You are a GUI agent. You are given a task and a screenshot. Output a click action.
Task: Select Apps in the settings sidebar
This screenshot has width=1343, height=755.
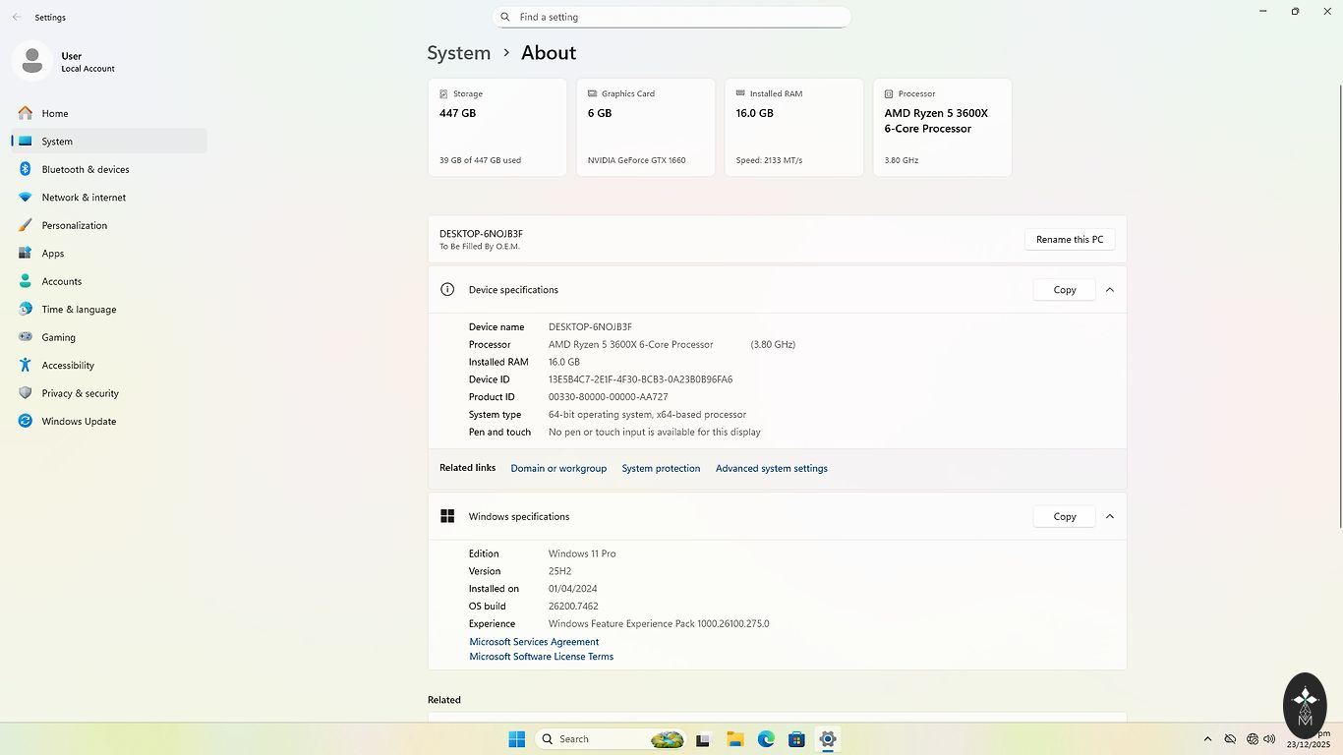click(x=53, y=253)
